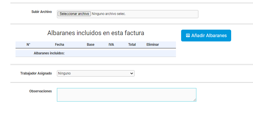Click the Trabajador Asignado label

tap(36, 73)
